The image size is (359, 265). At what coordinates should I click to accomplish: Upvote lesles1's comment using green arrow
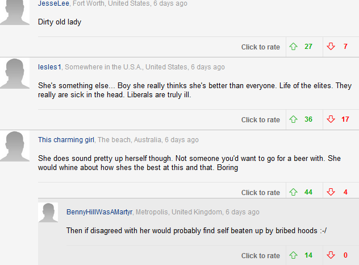[x=293, y=119]
